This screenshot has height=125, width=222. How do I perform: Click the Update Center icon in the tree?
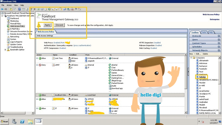click(x=8, y=44)
